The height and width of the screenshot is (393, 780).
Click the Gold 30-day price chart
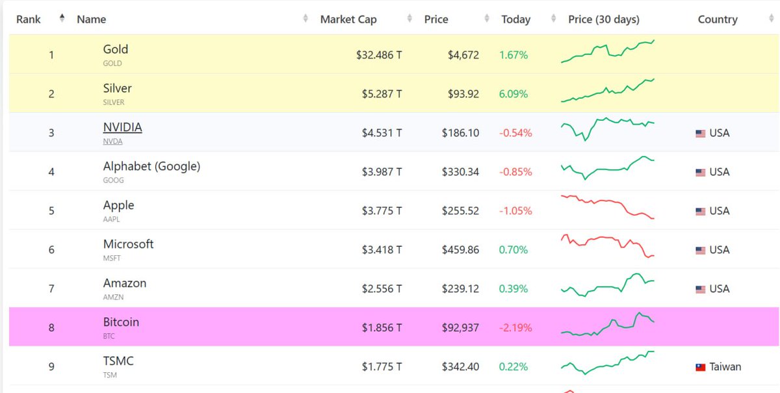click(608, 51)
